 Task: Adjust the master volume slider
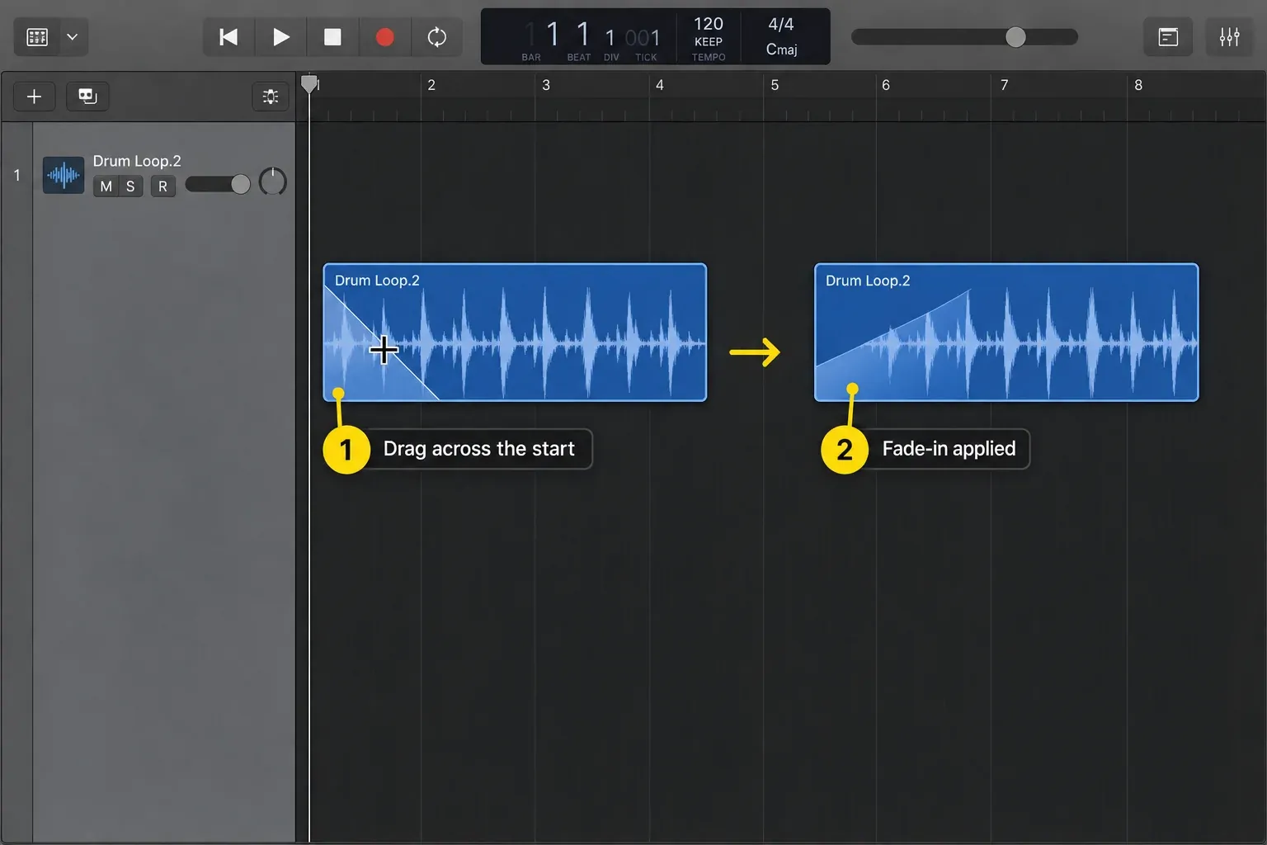tap(964, 37)
